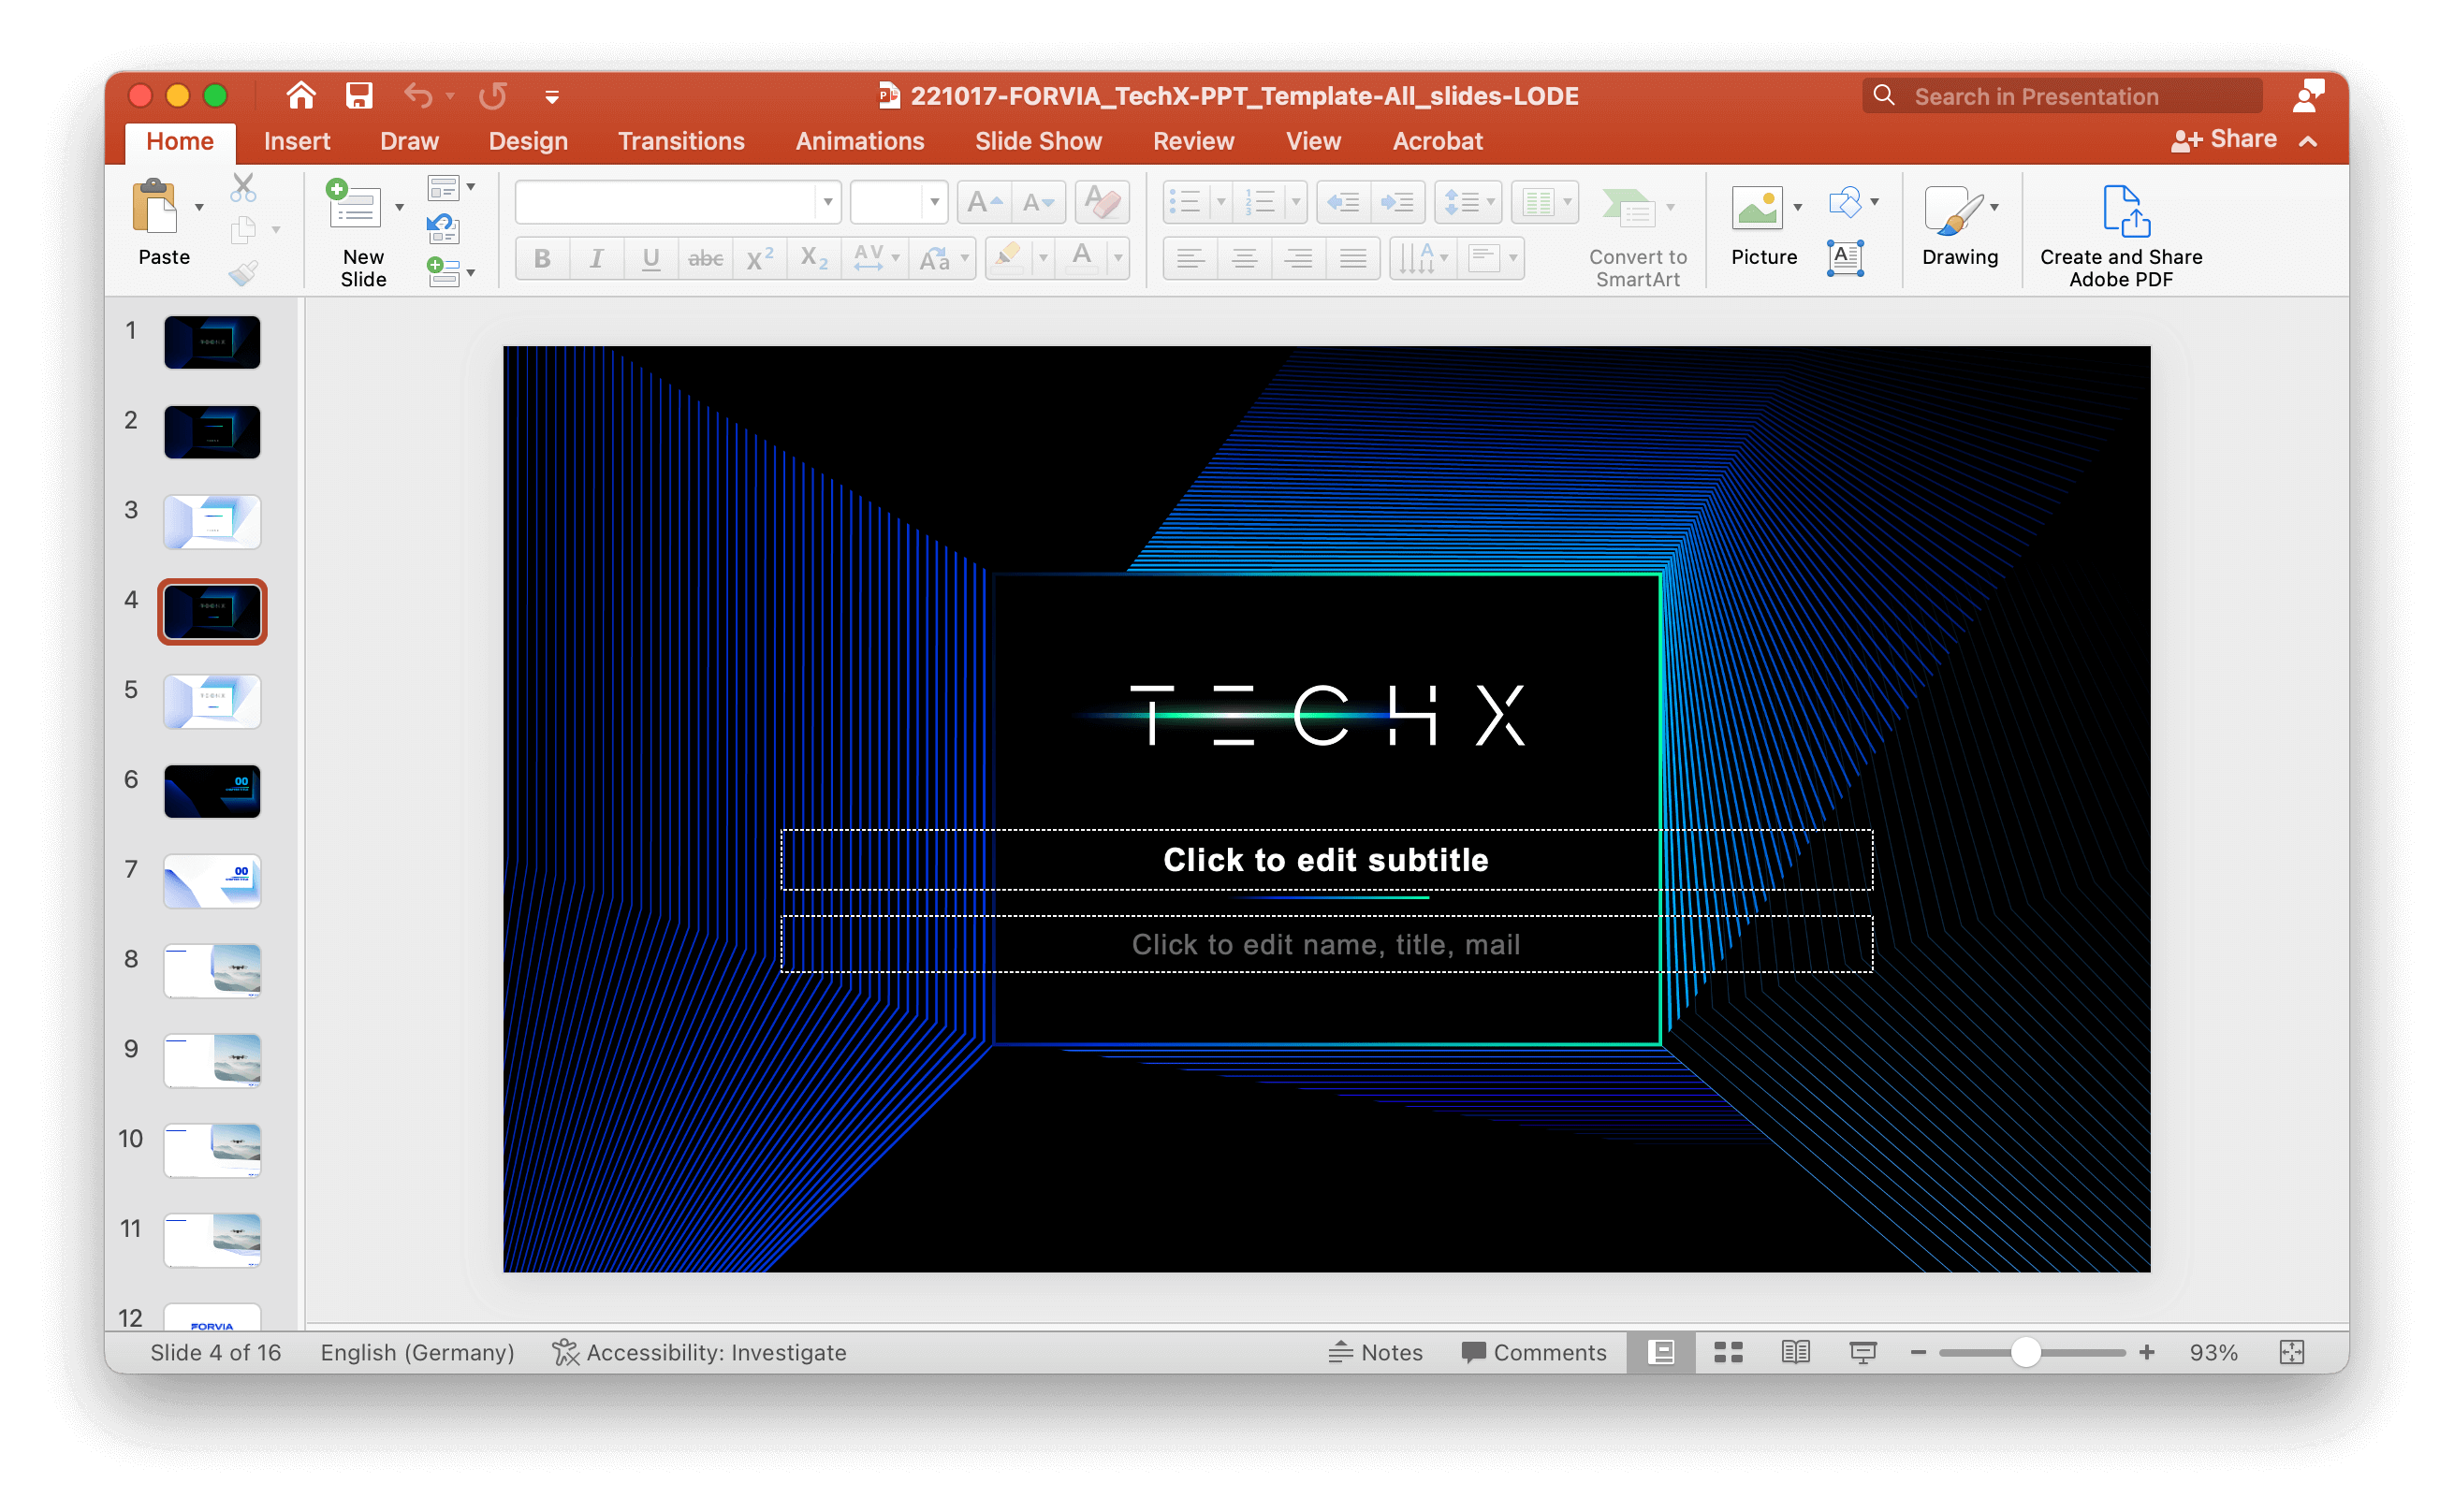Pick the text highlight color
The height and width of the screenshot is (1512, 2454).
[x=1008, y=258]
